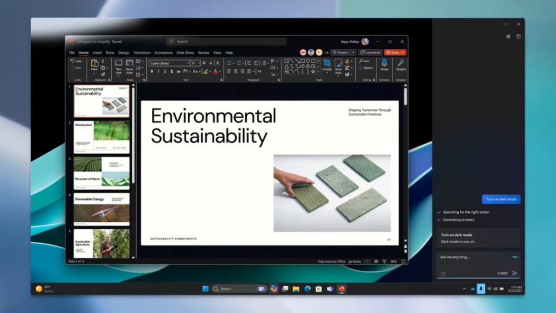This screenshot has width=556, height=313.
Task: Switch to the Animations tab
Action: pyautogui.click(x=163, y=53)
